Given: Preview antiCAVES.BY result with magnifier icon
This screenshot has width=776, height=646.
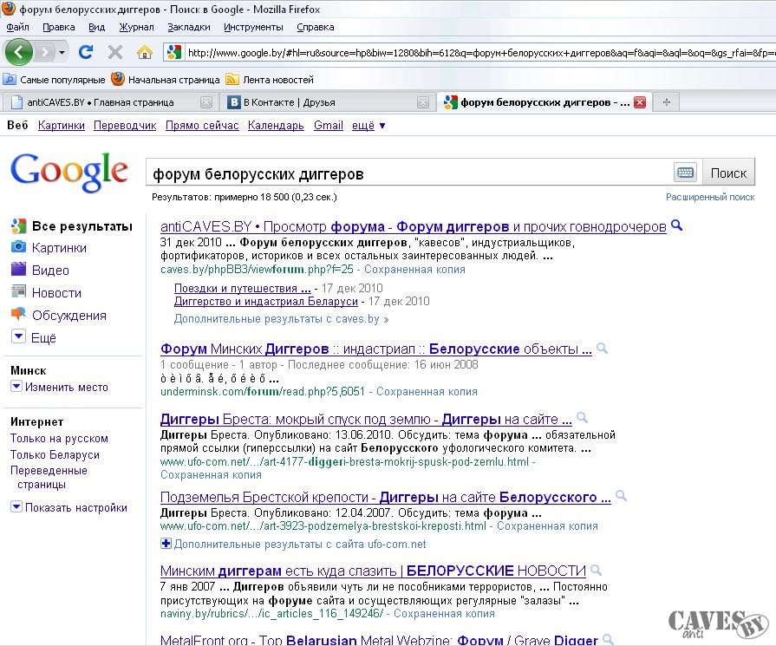Looking at the screenshot, I should (676, 225).
